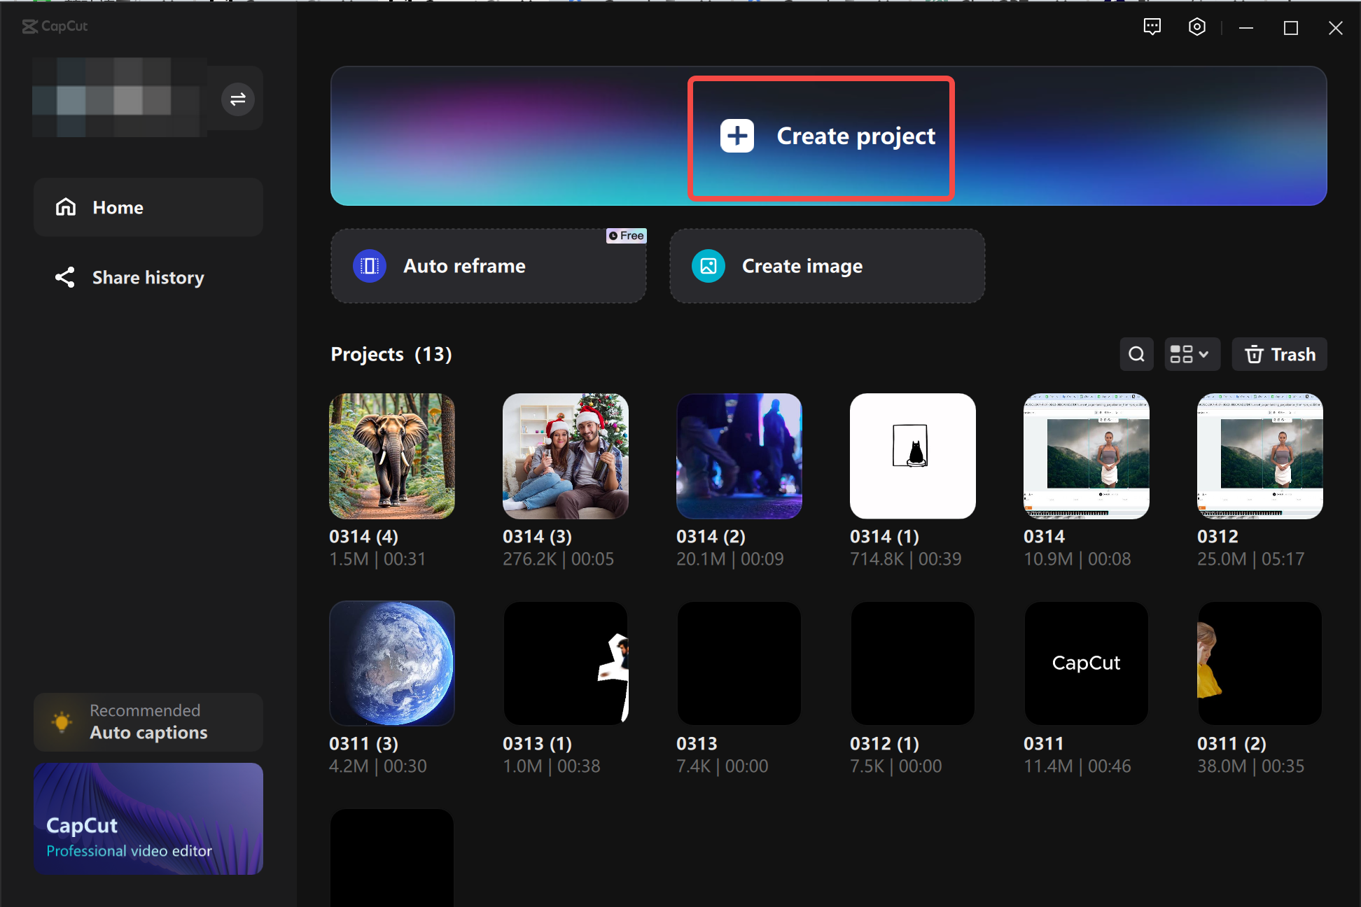Open the Trash to view deleted projects

coord(1279,354)
